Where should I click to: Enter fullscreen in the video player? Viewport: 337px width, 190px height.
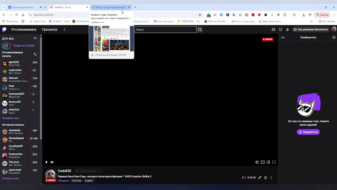click(x=274, y=162)
